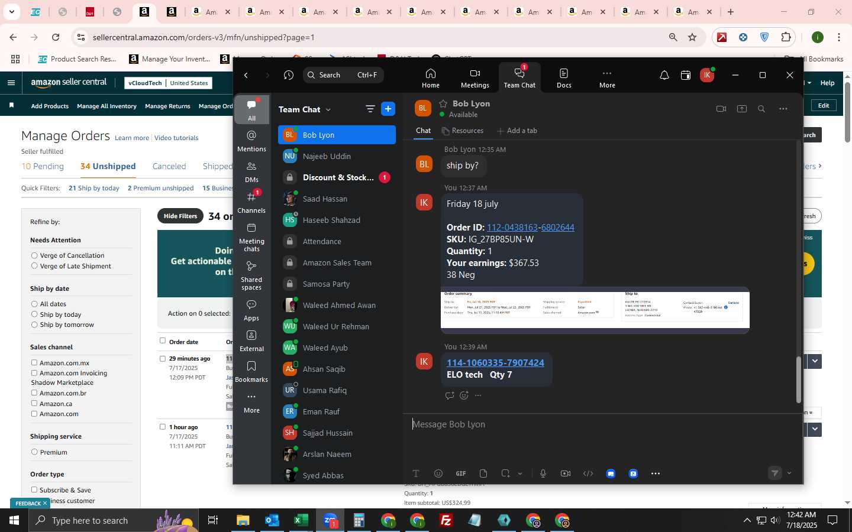Image resolution: width=852 pixels, height=532 pixels.
Task: Open Manage Returns menu
Action: click(167, 106)
